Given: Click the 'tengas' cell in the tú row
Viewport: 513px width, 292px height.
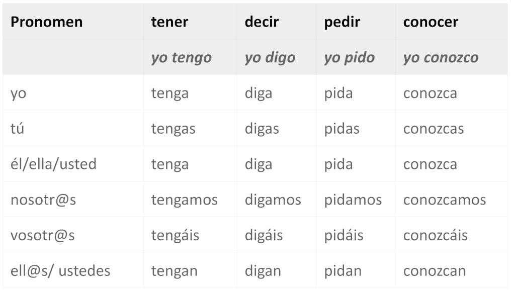Looking at the screenshot, I should point(173,129).
